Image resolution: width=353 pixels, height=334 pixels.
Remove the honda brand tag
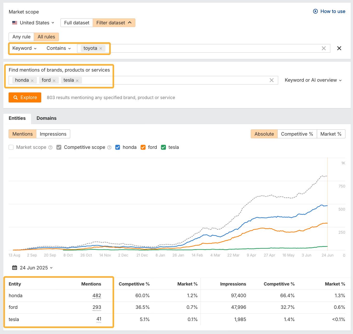coord(32,80)
